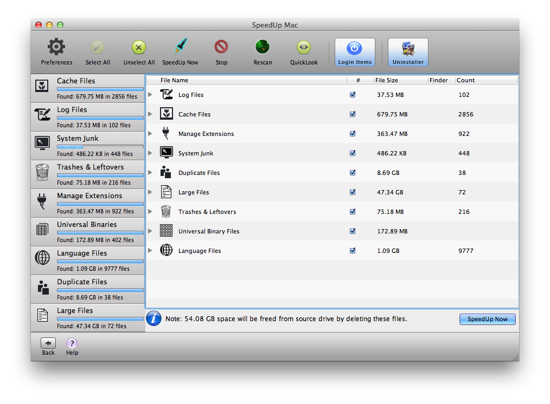The height and width of the screenshot is (404, 550).
Task: Click Large Files document icon in table
Action: 166,192
